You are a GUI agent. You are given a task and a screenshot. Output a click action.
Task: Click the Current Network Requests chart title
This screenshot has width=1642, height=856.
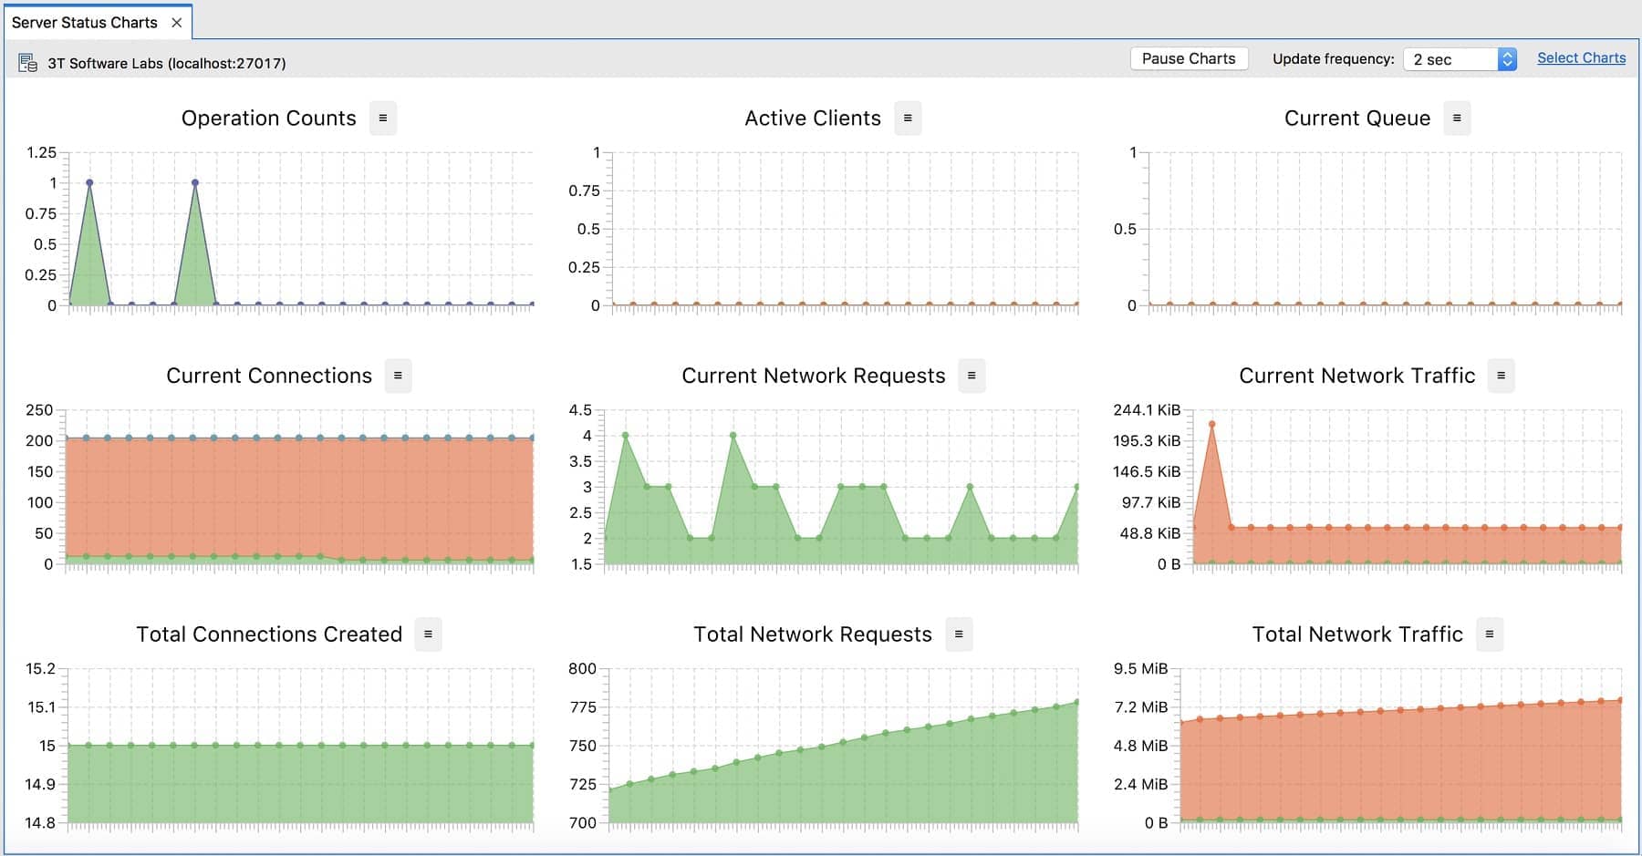click(814, 376)
